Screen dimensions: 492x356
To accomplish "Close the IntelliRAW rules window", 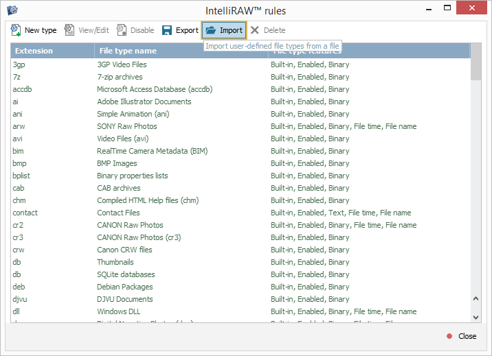I will point(461,336).
